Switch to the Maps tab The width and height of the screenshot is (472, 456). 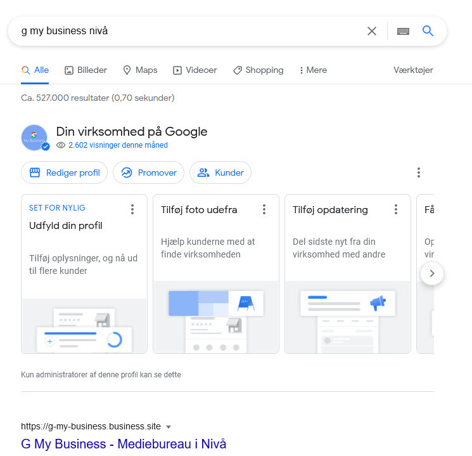pyautogui.click(x=140, y=70)
